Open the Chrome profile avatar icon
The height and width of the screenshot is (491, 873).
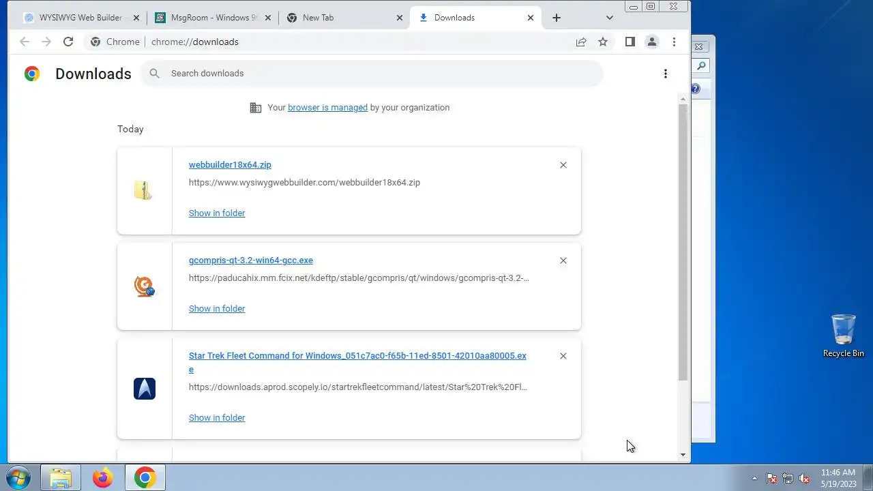click(652, 42)
